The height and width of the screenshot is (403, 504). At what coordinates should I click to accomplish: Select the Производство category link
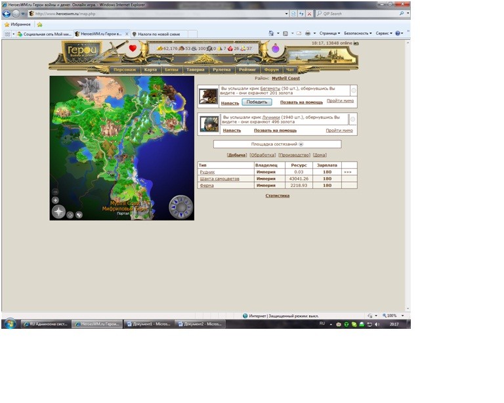tap(294, 155)
